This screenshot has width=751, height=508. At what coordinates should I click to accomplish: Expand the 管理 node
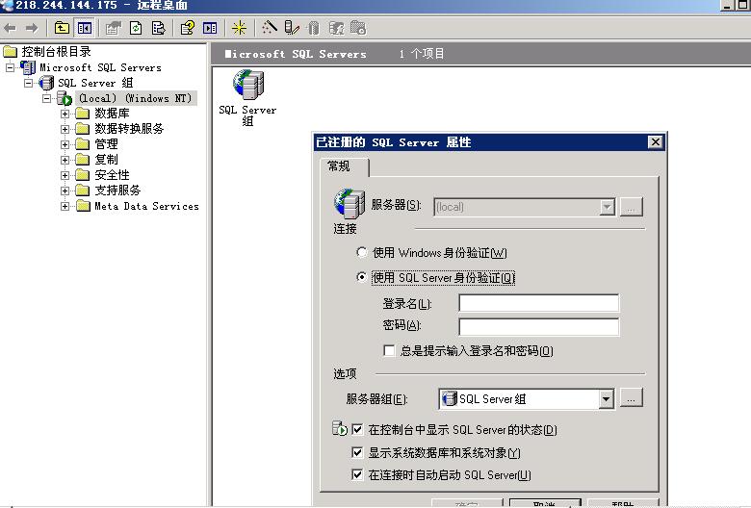pos(65,144)
